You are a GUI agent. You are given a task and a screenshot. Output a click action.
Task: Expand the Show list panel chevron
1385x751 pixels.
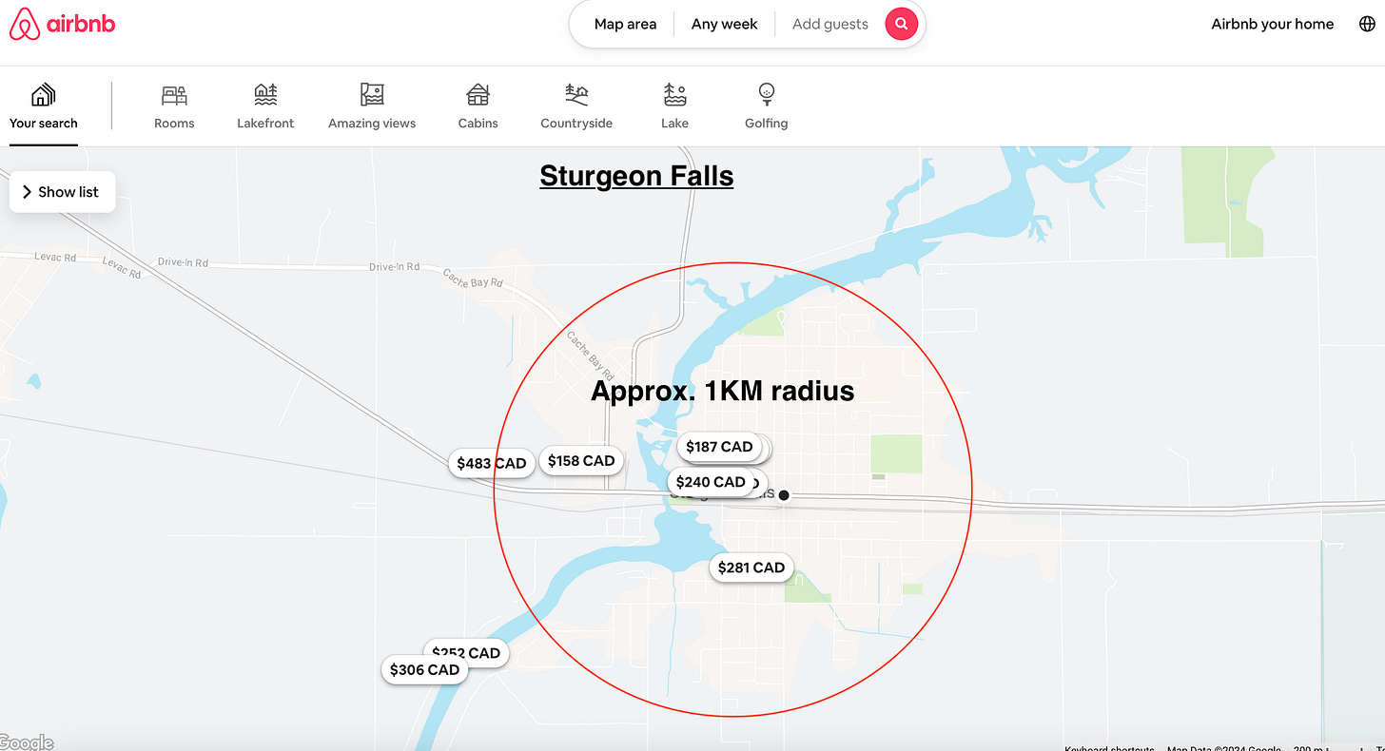[27, 192]
